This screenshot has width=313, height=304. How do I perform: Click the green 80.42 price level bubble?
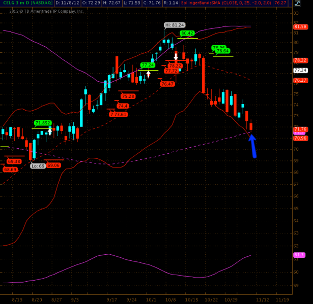[x=187, y=33]
